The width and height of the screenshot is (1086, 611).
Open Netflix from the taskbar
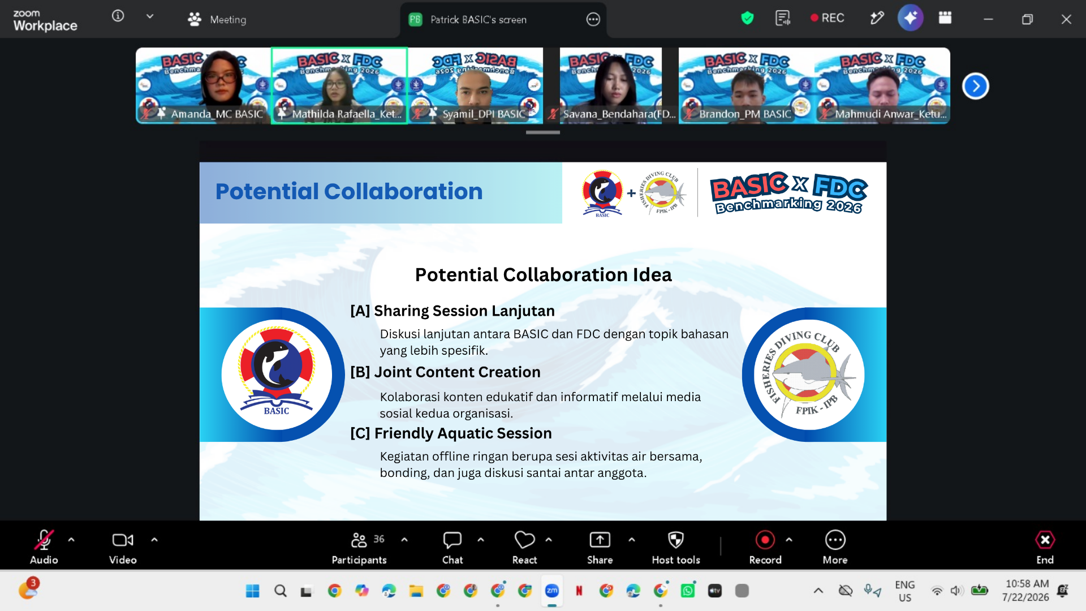[579, 591]
